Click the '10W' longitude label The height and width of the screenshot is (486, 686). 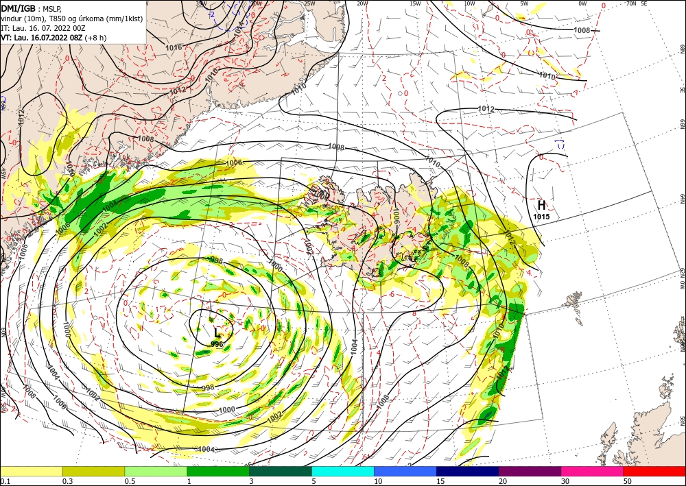pyautogui.click(x=469, y=3)
